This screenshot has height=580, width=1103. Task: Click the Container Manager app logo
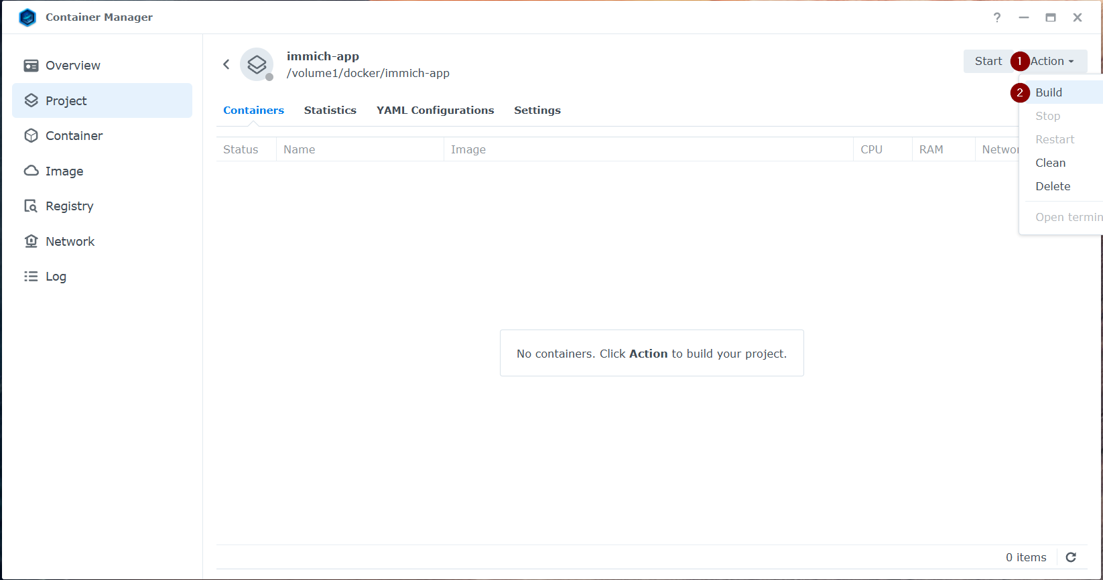27,17
